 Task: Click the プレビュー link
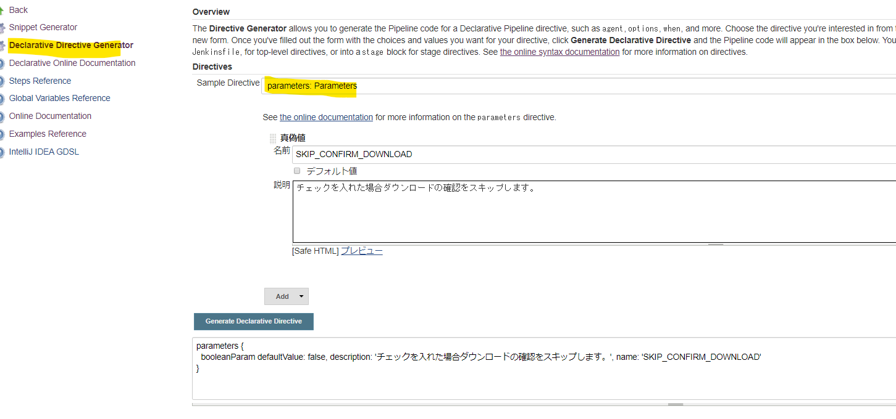coord(361,251)
